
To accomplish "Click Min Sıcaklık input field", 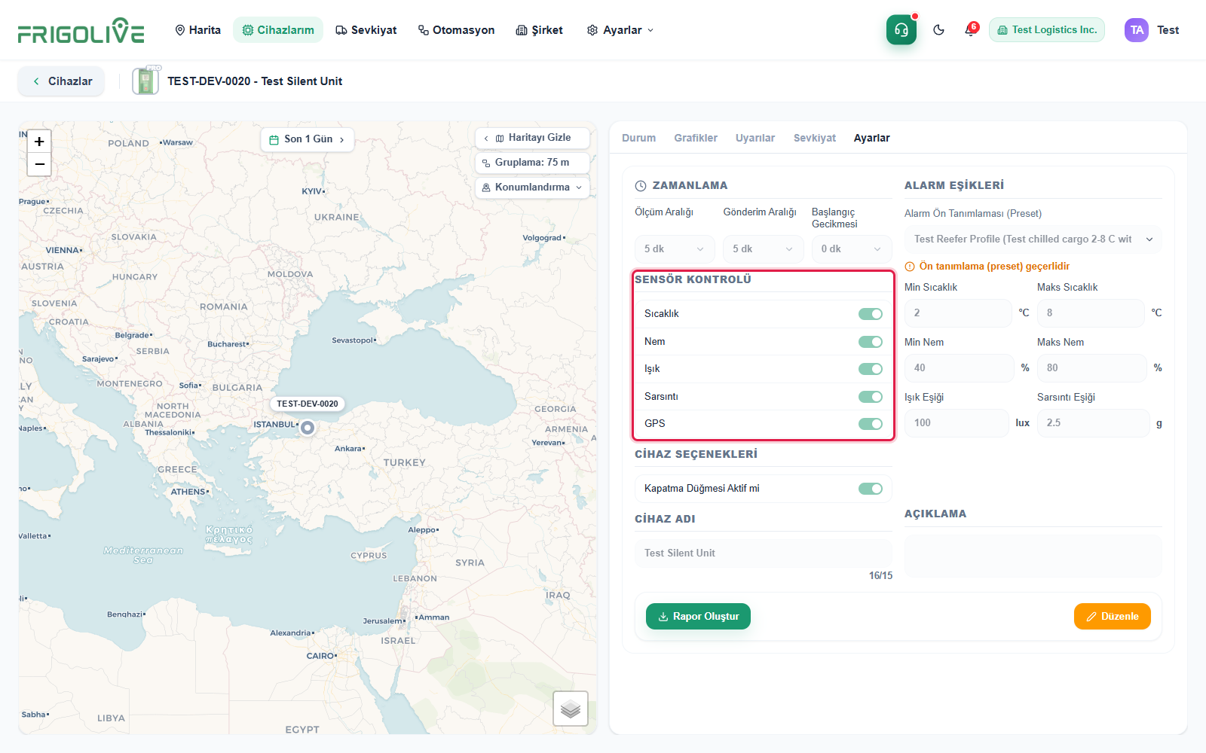I will point(958,313).
